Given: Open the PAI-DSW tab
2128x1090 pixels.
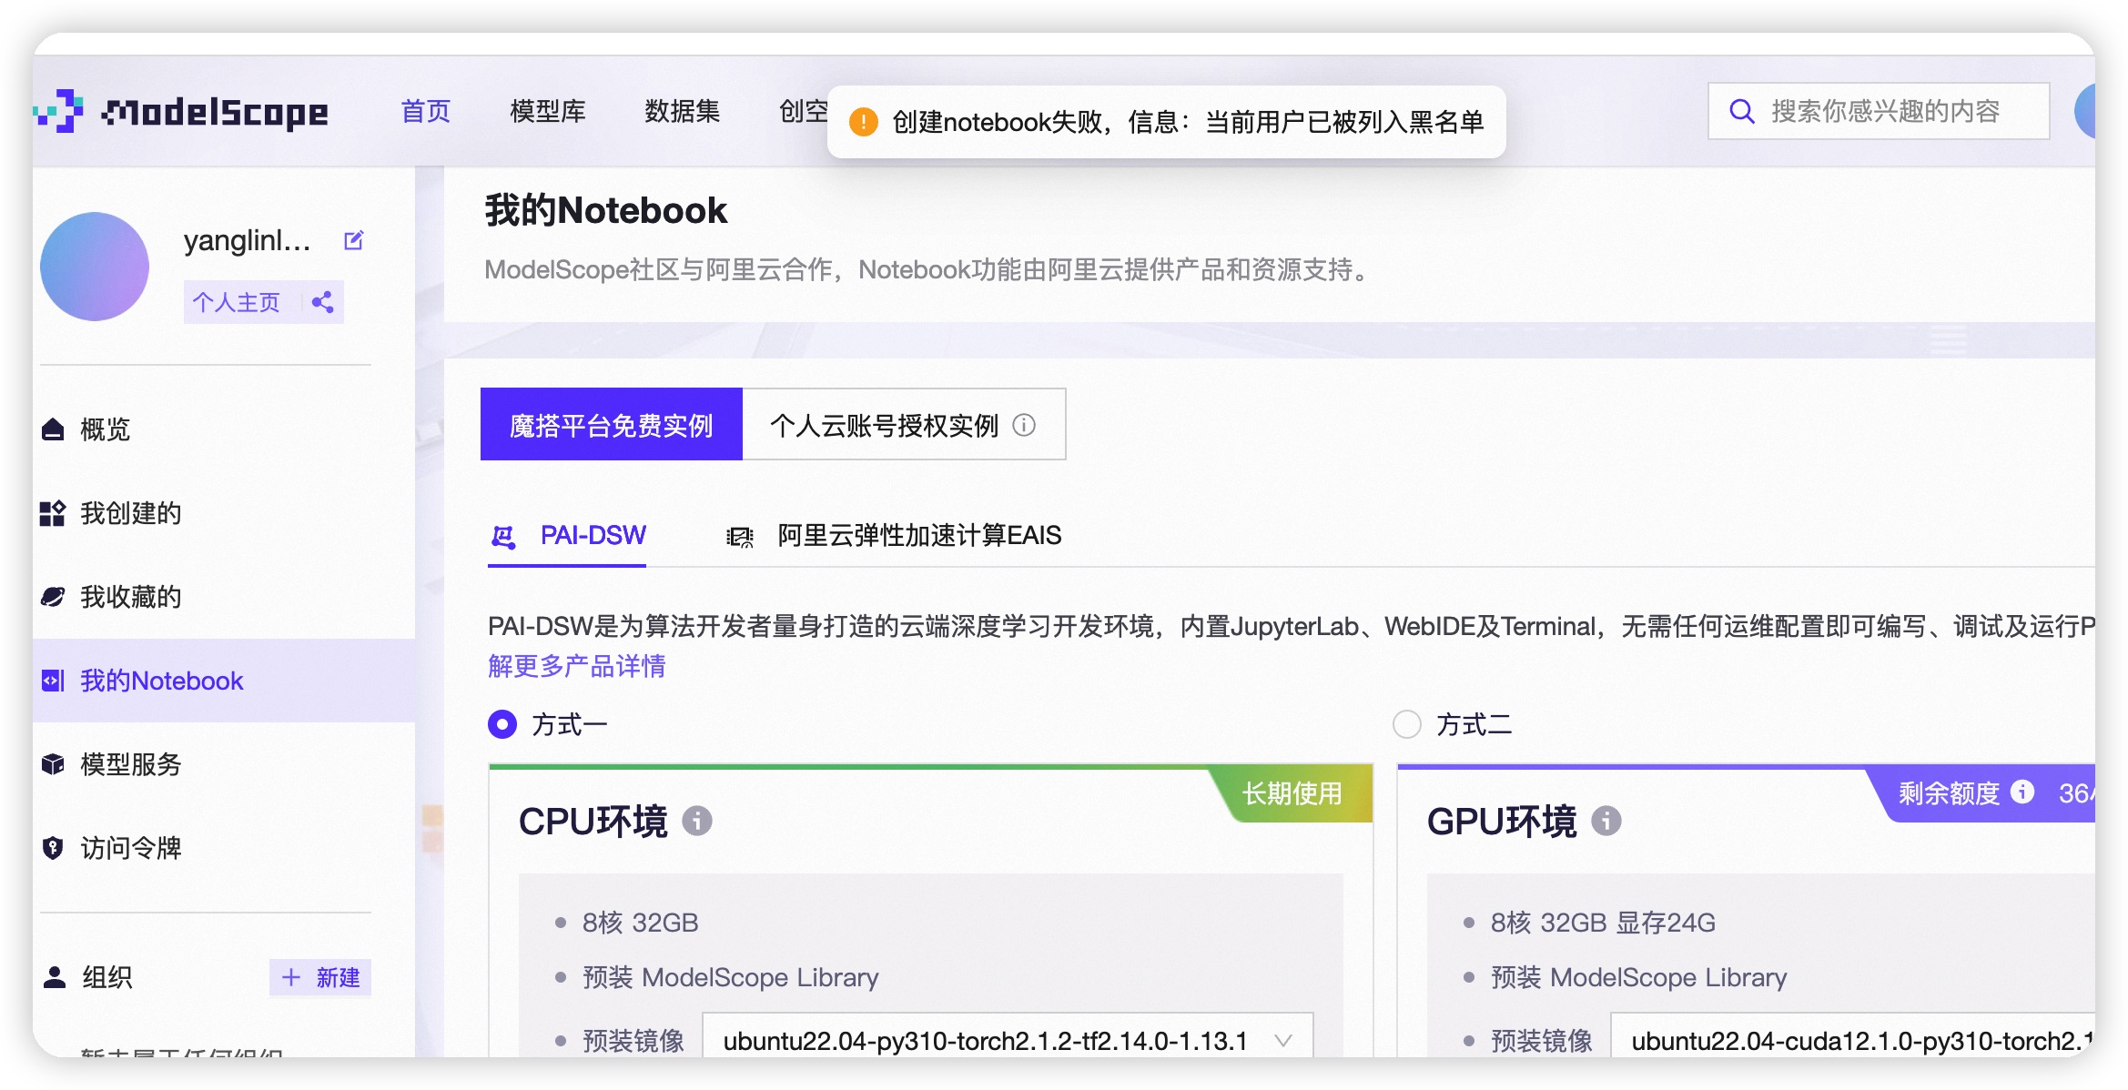Looking at the screenshot, I should 593,535.
